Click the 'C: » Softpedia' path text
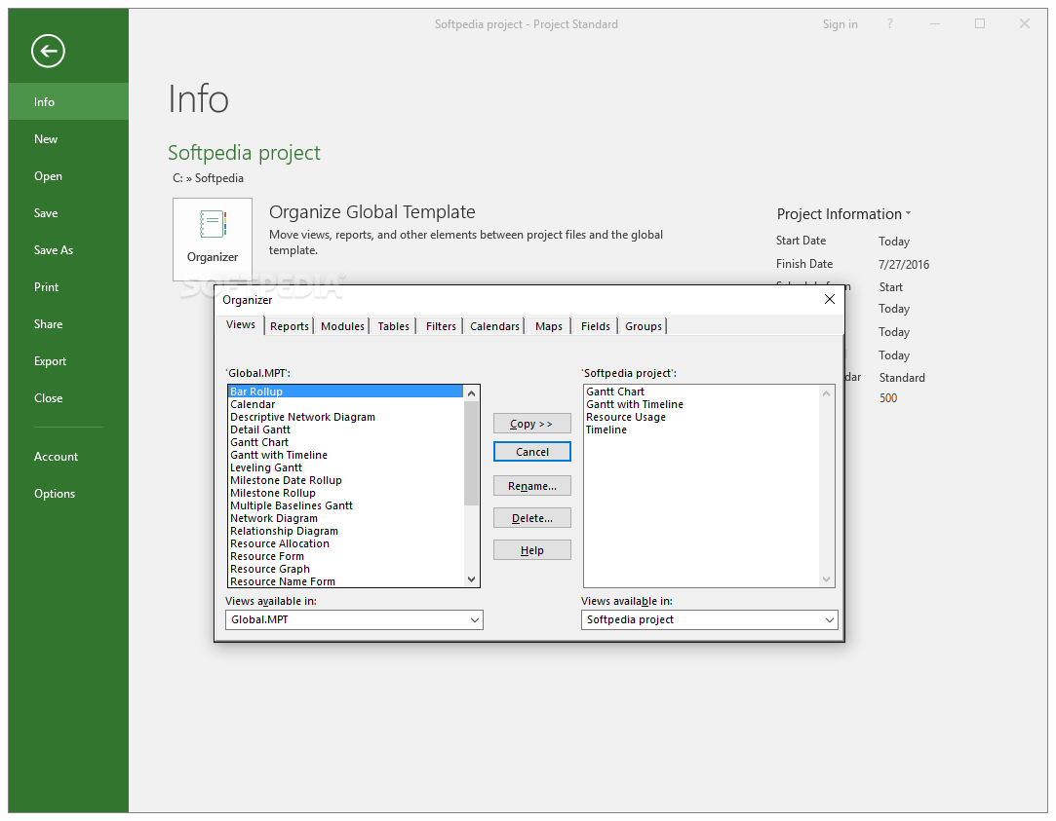Screen dimensions: 1056x821 click(208, 178)
